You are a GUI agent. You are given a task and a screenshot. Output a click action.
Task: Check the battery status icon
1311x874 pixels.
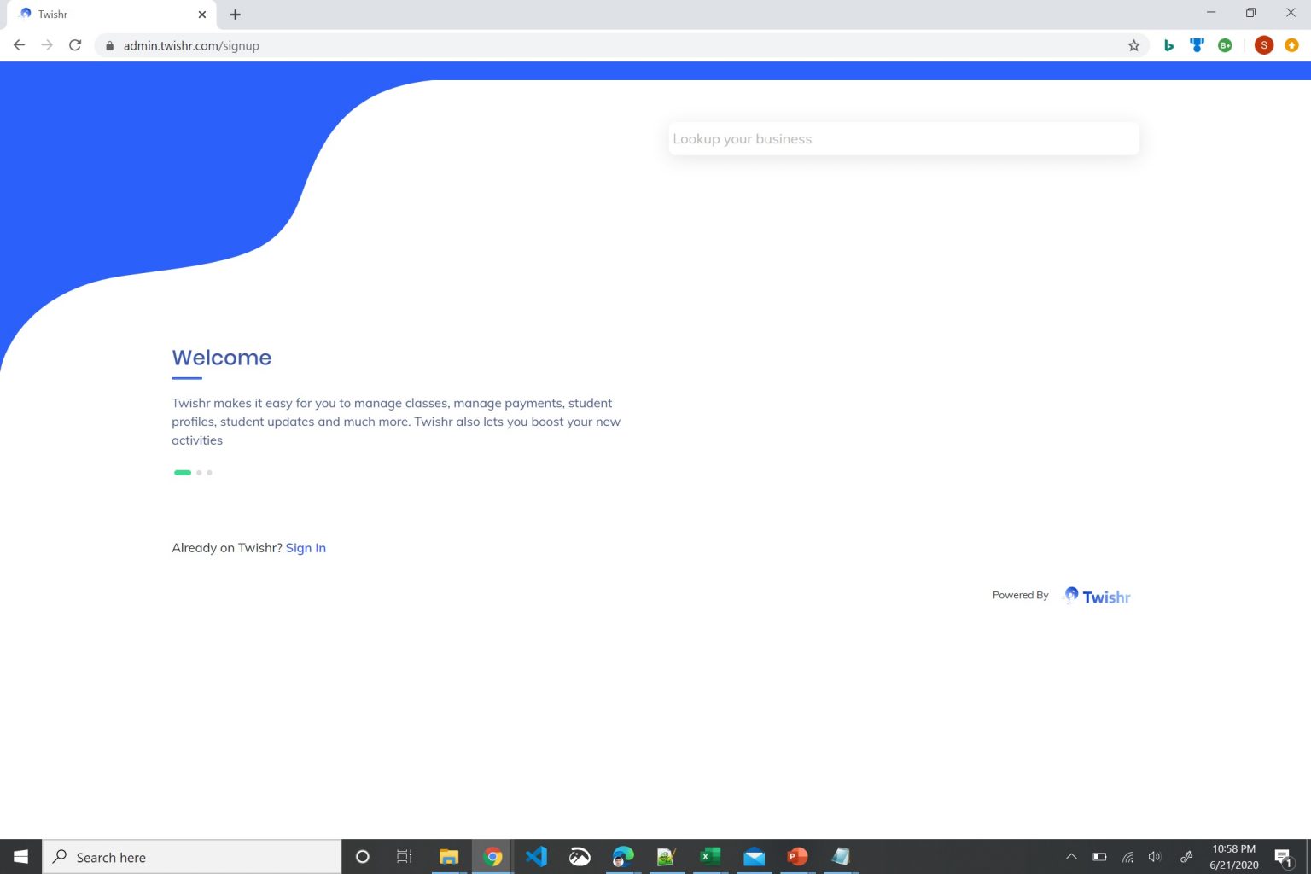(1099, 857)
